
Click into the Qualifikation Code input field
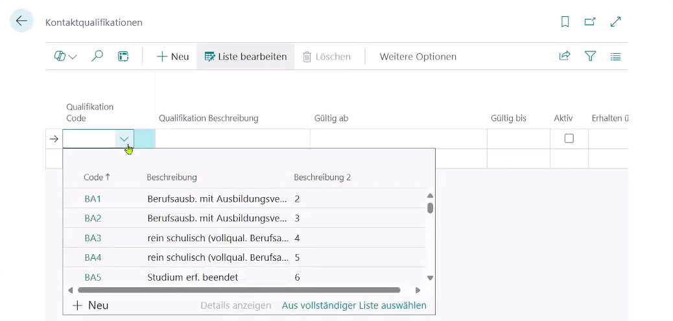point(89,139)
